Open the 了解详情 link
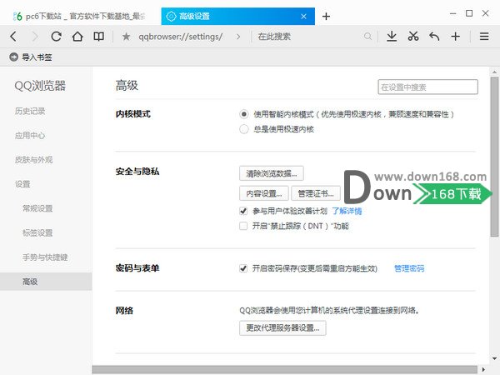Viewport: 500px width, 375px height. [x=347, y=211]
